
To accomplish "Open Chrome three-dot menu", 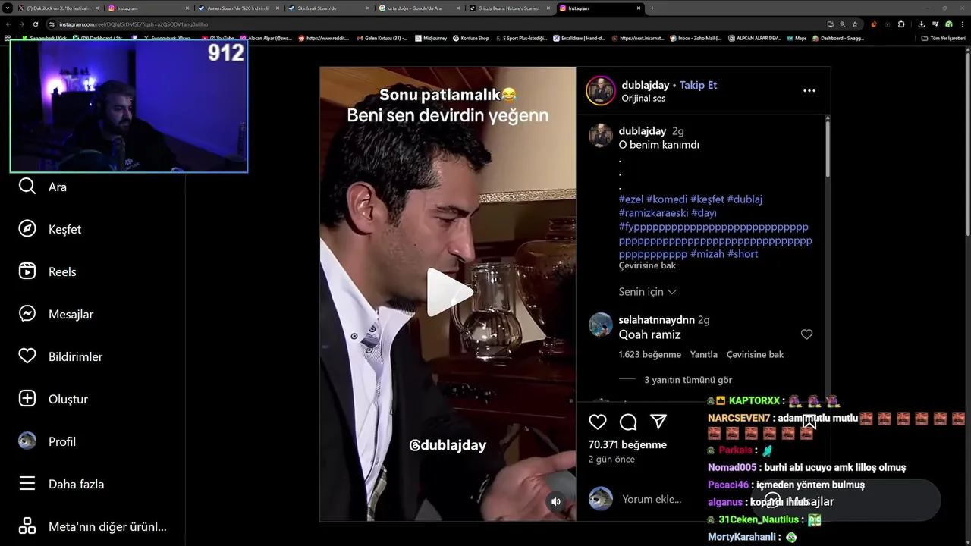I will (x=962, y=24).
